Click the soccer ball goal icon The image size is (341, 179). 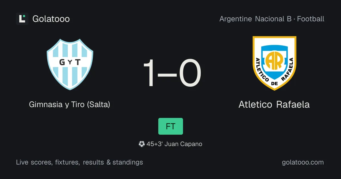(142, 144)
